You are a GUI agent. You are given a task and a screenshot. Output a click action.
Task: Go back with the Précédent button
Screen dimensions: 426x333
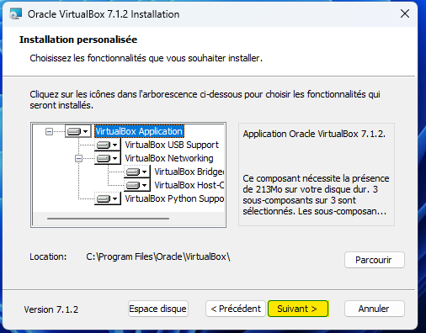click(236, 309)
